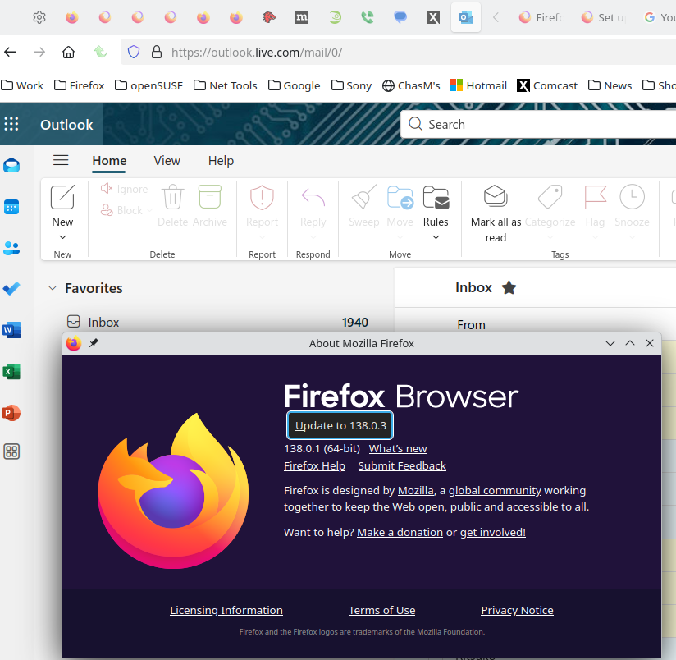Switch to the View ribbon tab

(x=167, y=160)
